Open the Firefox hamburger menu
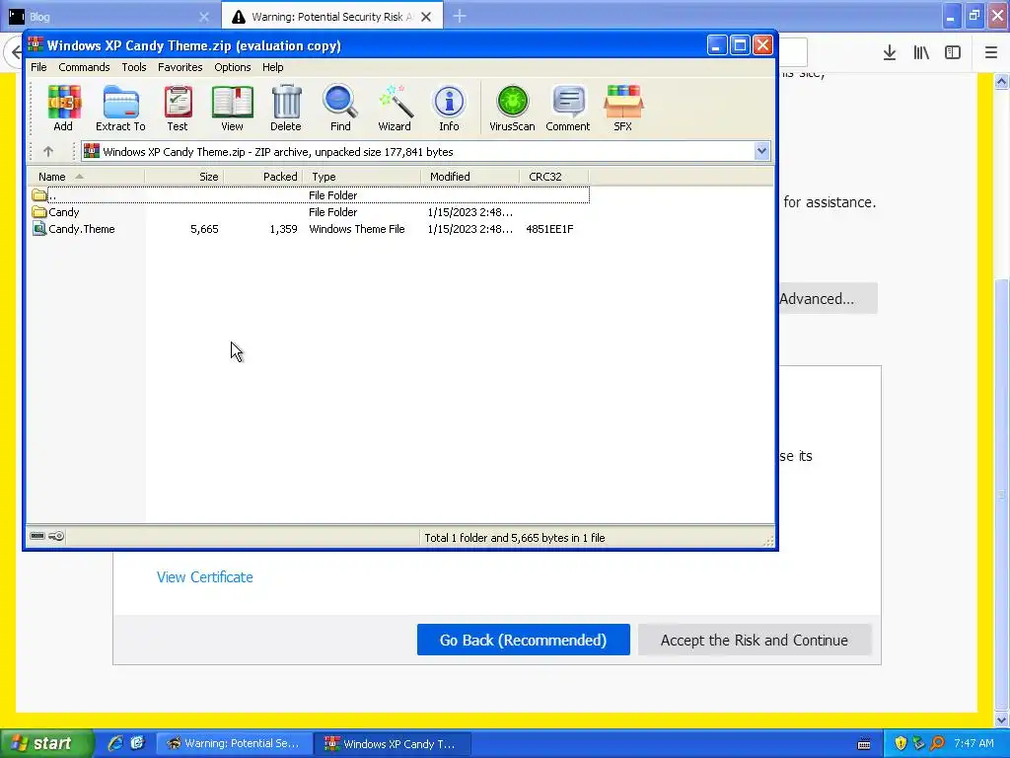The image size is (1010, 758). click(x=991, y=52)
